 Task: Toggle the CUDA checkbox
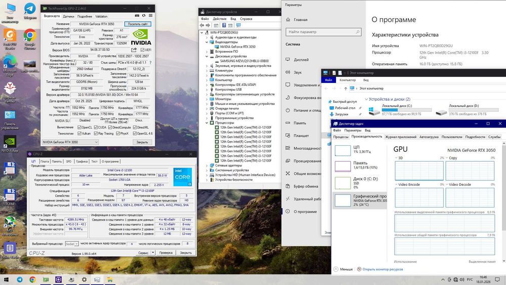pyautogui.click(x=96, y=128)
